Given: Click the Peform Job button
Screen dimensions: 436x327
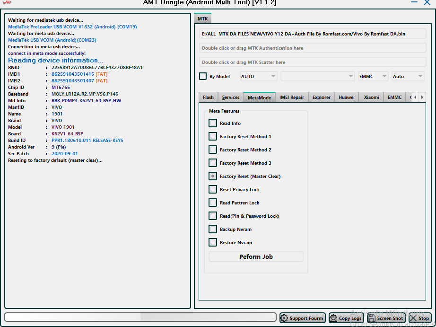Looking at the screenshot, I should tap(256, 256).
